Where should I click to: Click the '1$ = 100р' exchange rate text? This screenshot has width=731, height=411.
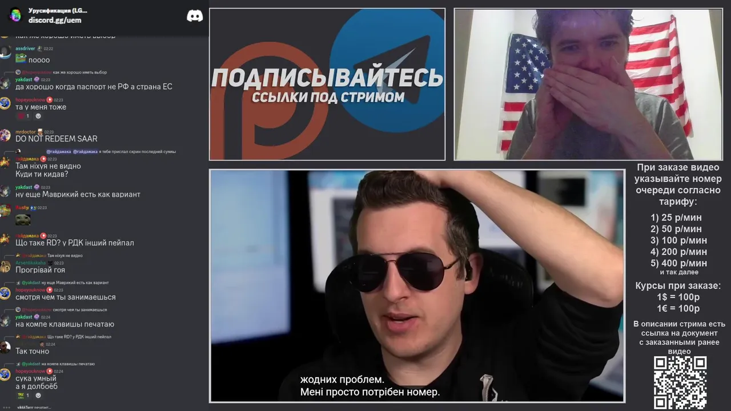click(x=678, y=297)
